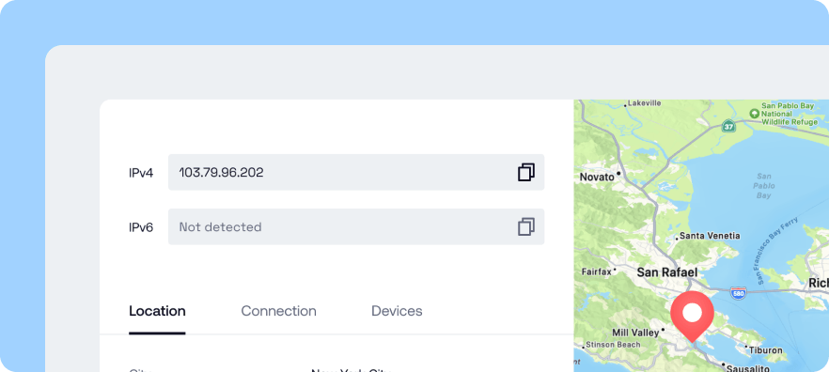
Task: Click the wildlife refuge green marker icon
Action: click(x=755, y=113)
